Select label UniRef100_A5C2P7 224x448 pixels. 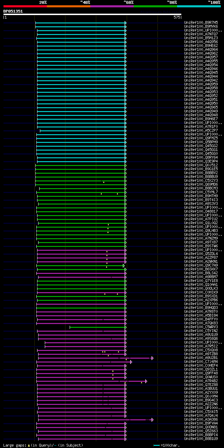[x=201, y=131]
